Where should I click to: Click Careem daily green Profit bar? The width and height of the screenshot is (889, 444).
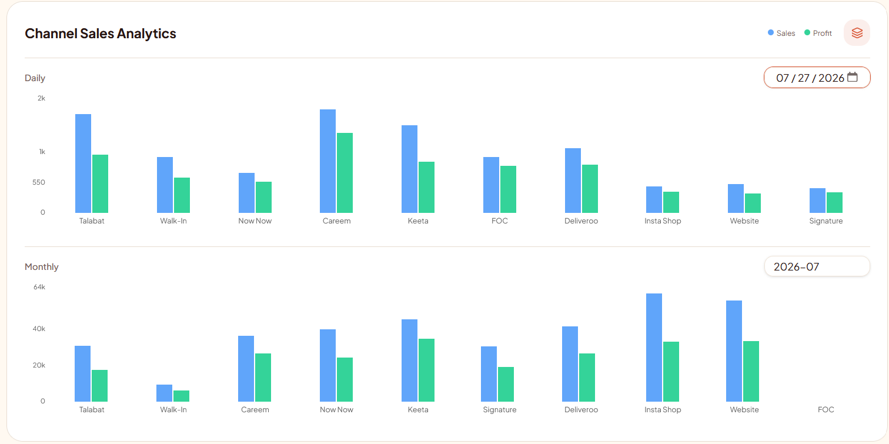345,173
